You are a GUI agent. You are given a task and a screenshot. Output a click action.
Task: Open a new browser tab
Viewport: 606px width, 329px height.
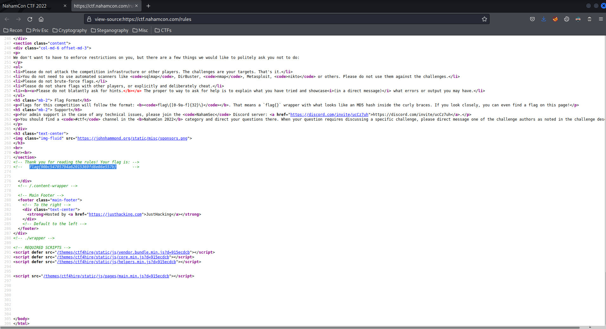pos(148,6)
